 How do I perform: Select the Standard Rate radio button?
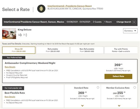click(98, 87)
